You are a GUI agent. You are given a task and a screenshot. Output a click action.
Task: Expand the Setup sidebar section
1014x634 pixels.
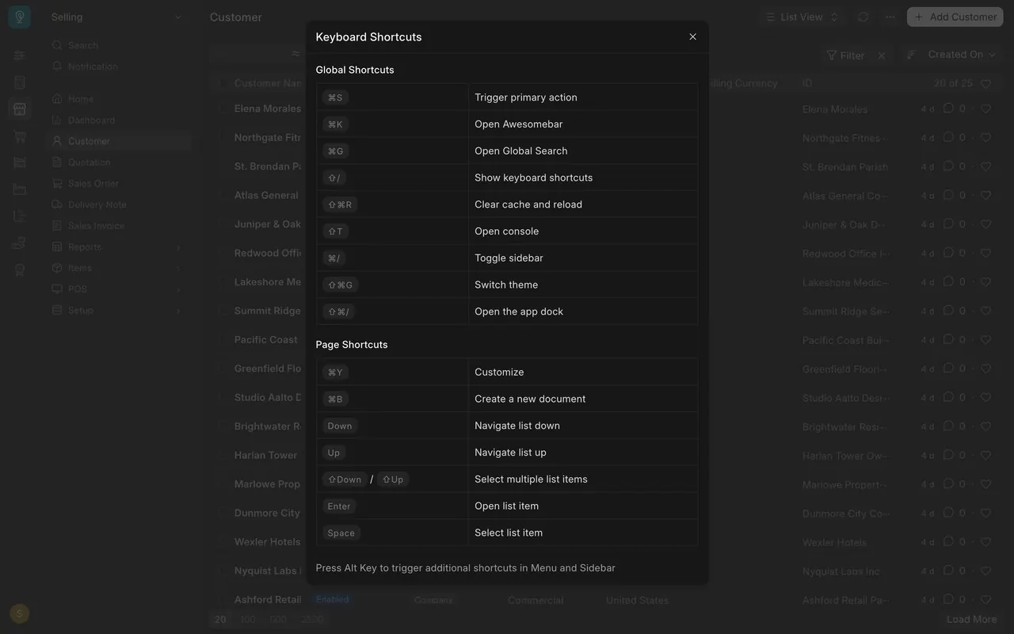point(178,311)
